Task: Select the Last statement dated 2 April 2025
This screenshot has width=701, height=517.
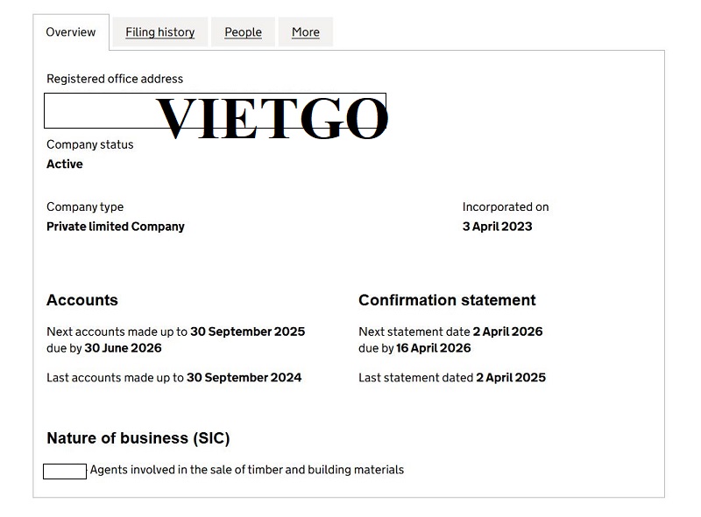Action: click(452, 378)
